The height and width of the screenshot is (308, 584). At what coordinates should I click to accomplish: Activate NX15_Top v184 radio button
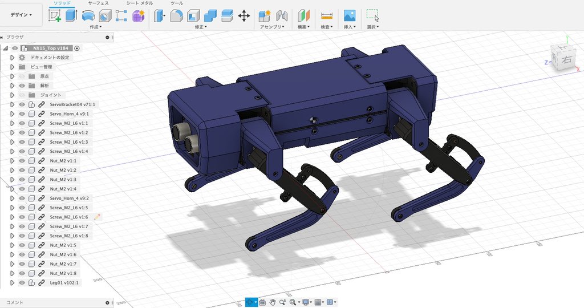click(77, 48)
